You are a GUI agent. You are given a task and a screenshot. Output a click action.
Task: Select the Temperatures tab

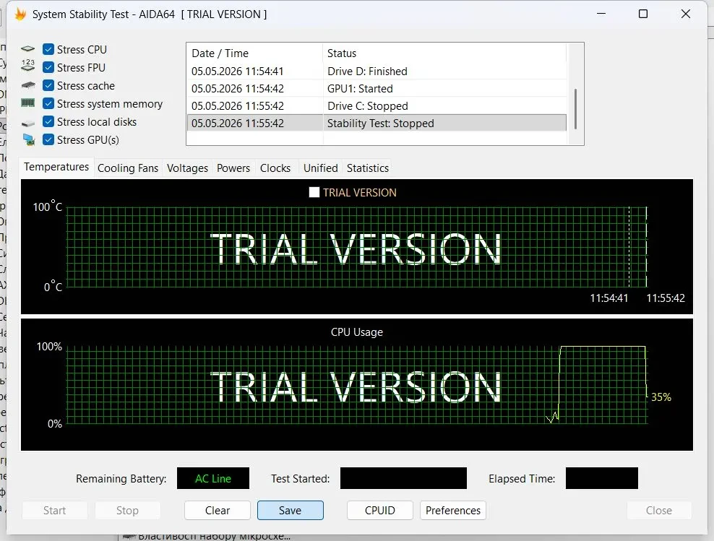click(x=56, y=167)
